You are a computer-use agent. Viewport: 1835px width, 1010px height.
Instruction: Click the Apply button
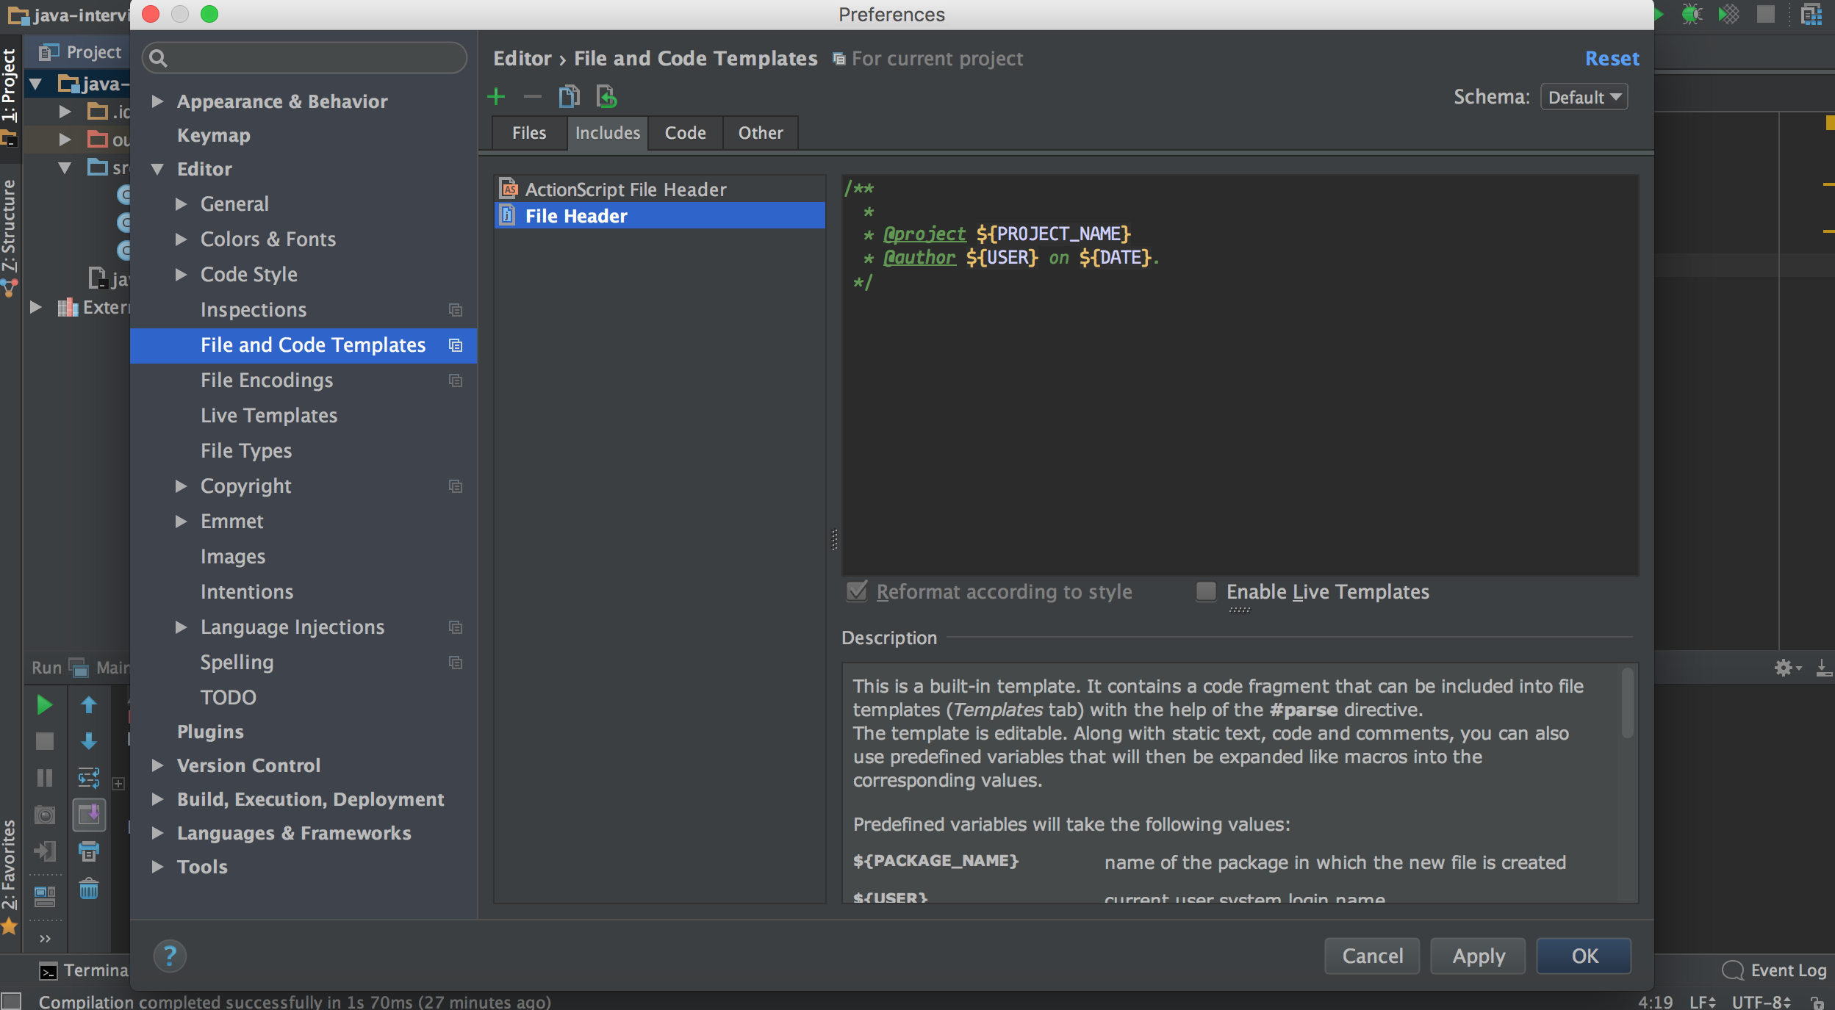click(x=1478, y=956)
